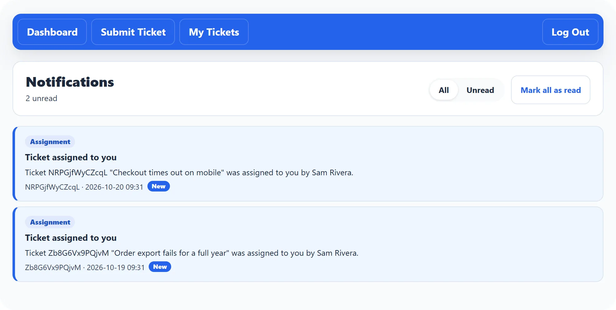This screenshot has width=616, height=310.
Task: Click Ticket assigned to you title above Zb8G6Vx9PQjvM
Action: click(x=71, y=238)
